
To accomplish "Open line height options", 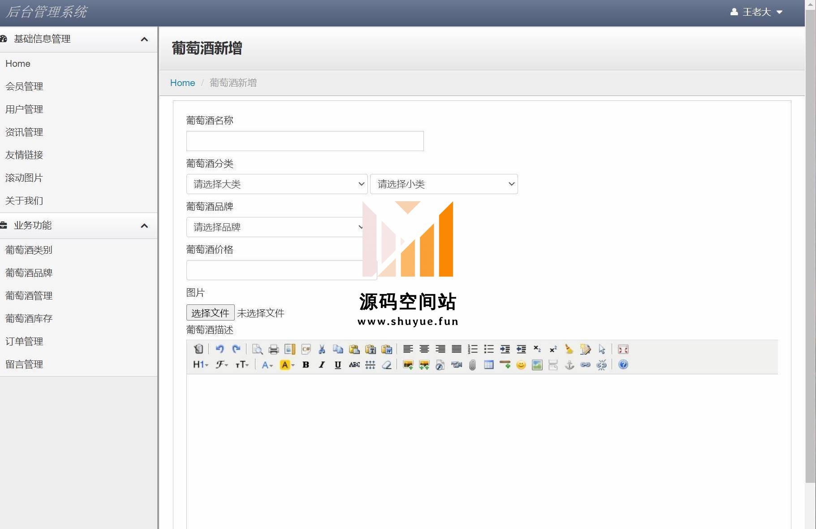I will click(x=370, y=365).
